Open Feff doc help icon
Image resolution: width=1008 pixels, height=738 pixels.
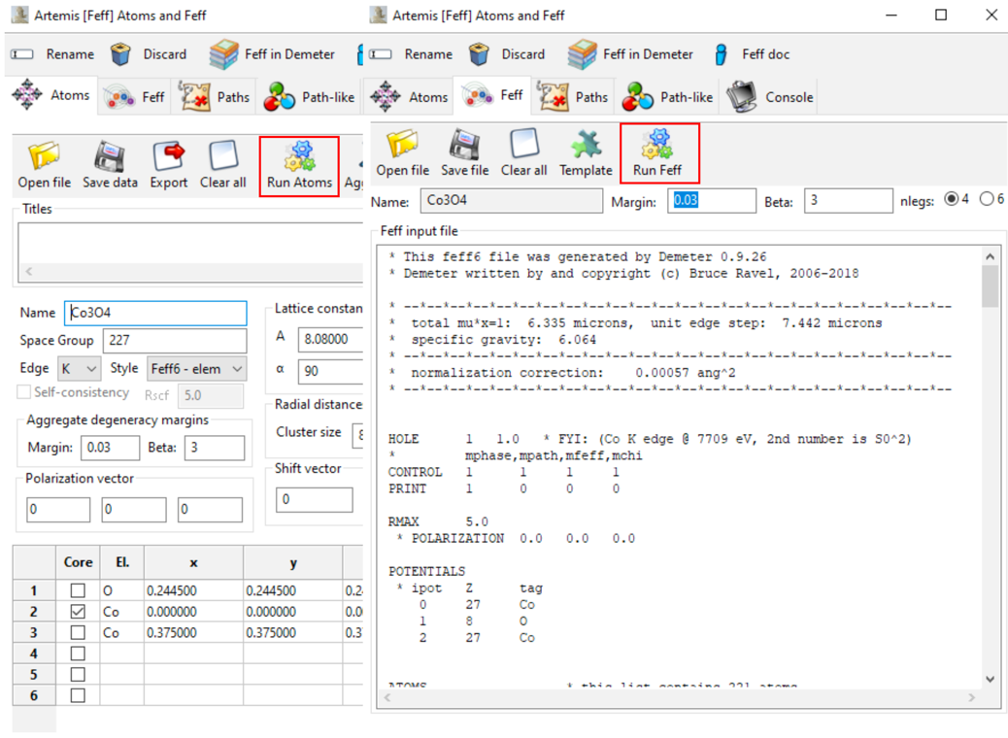tap(722, 54)
